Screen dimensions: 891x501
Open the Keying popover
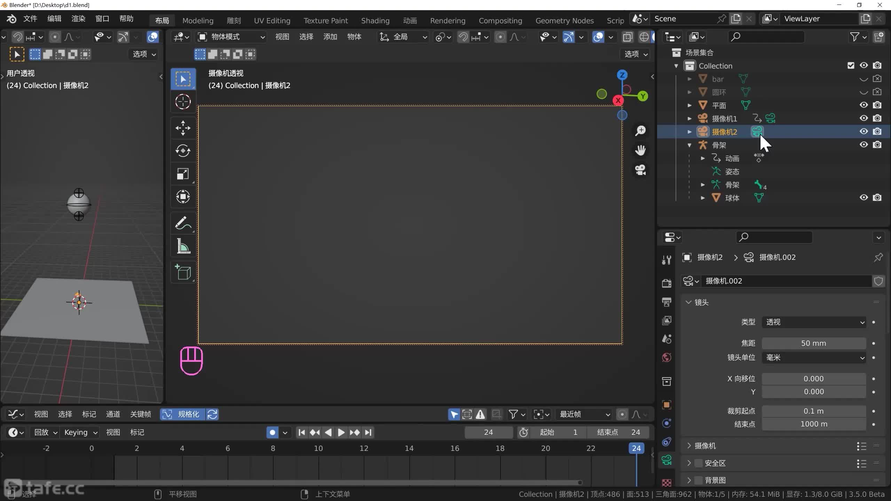pos(80,432)
